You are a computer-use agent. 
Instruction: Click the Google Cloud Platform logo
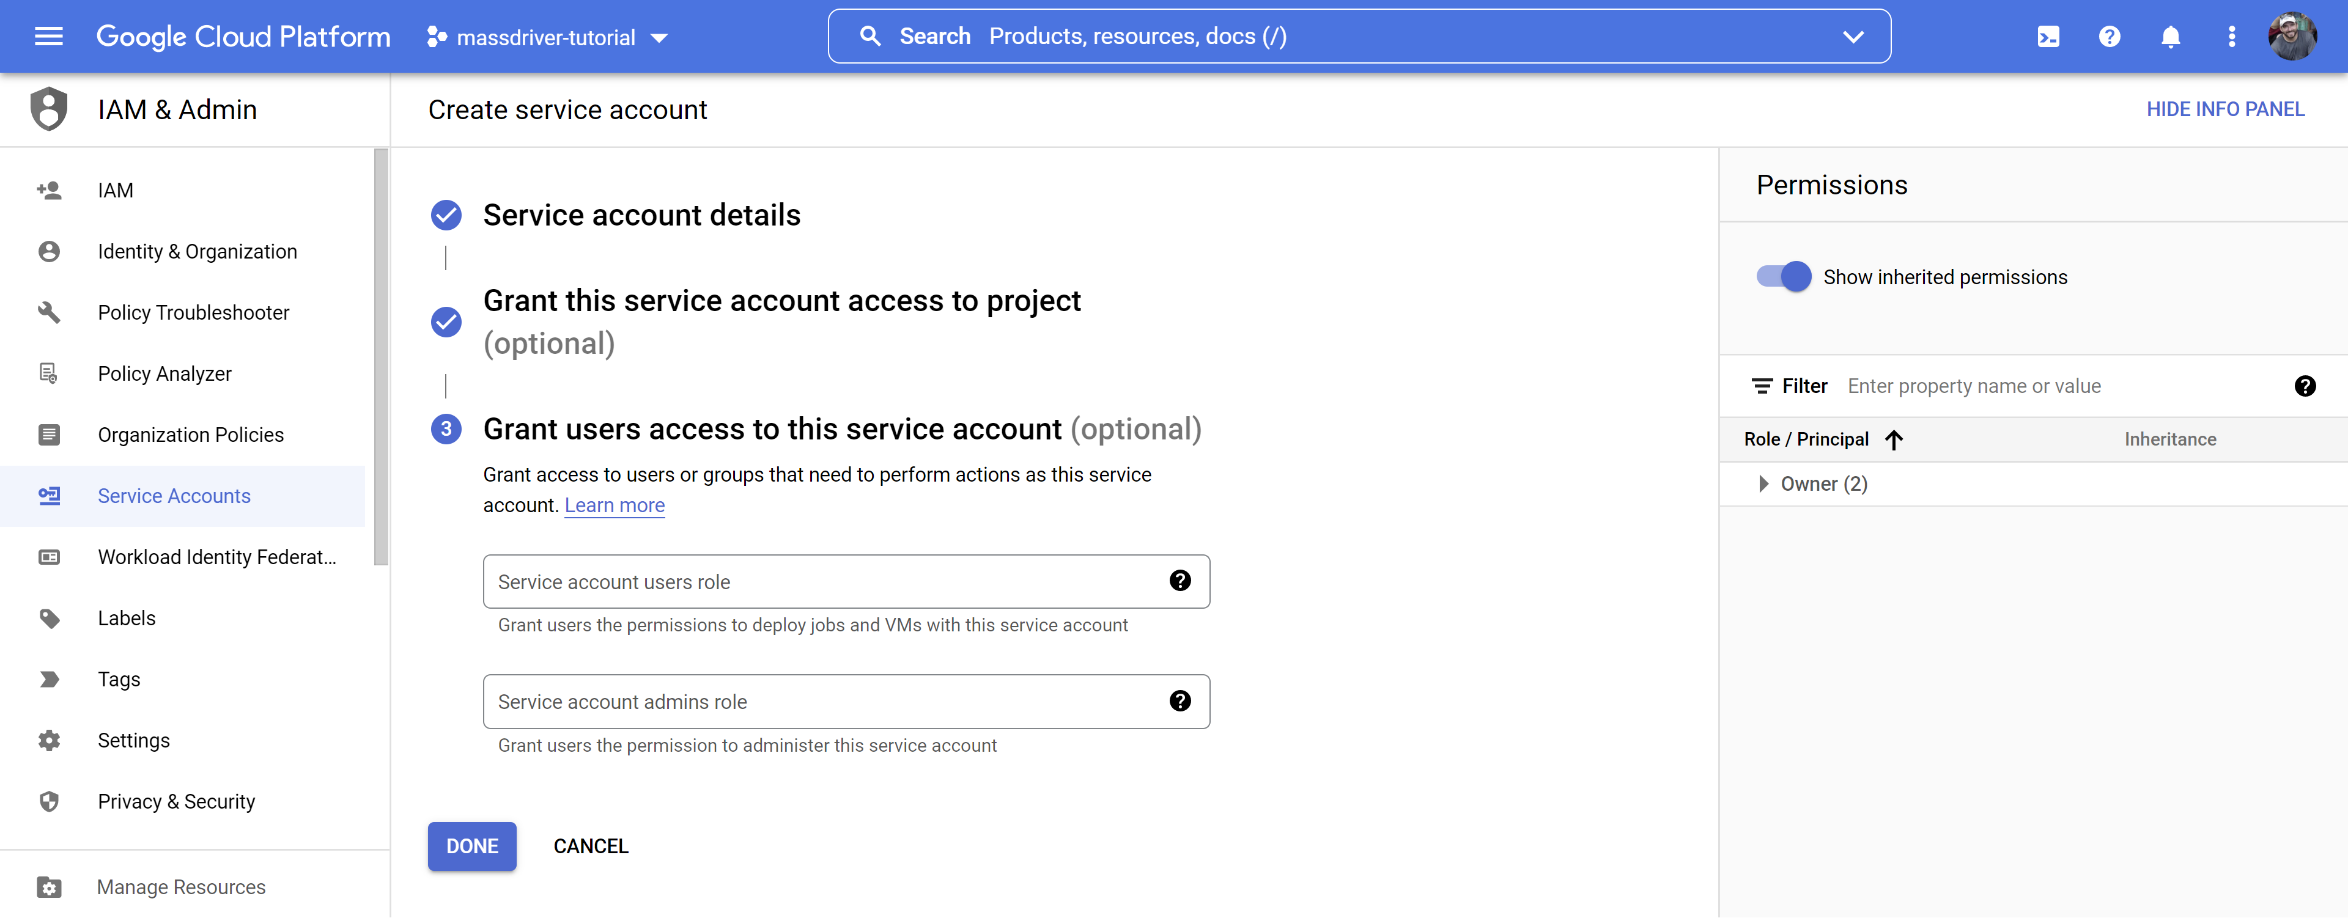[243, 37]
